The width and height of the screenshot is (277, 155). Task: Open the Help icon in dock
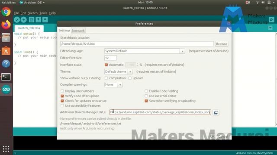(x=6, y=64)
